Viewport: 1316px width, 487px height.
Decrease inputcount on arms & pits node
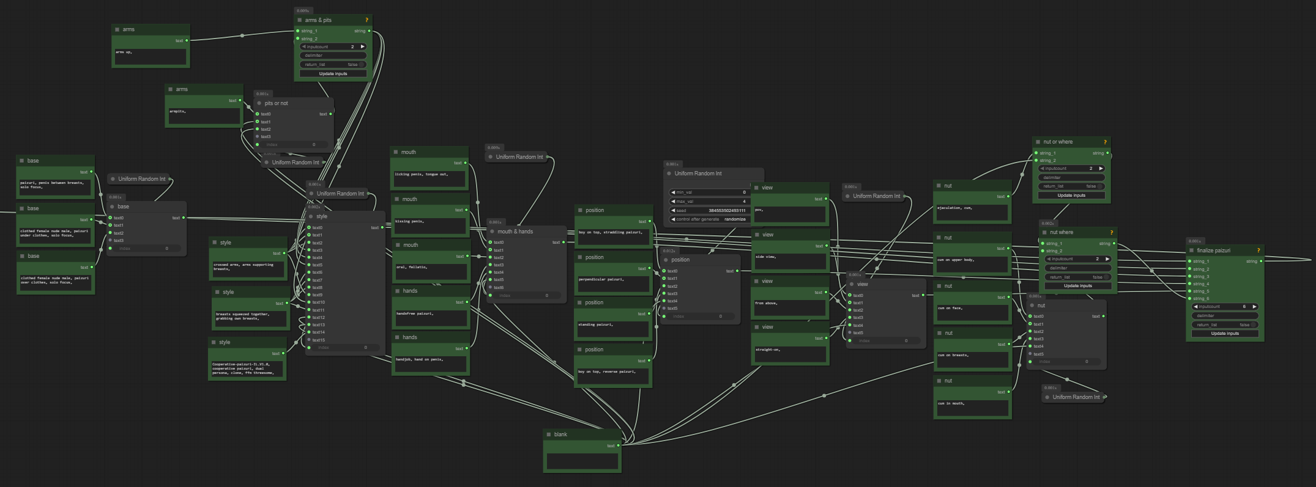[303, 47]
